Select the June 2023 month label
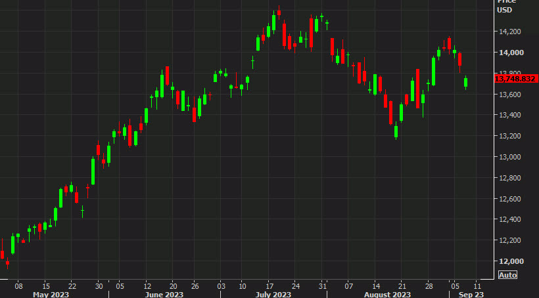Screen dimensions: 539x298 (164, 294)
